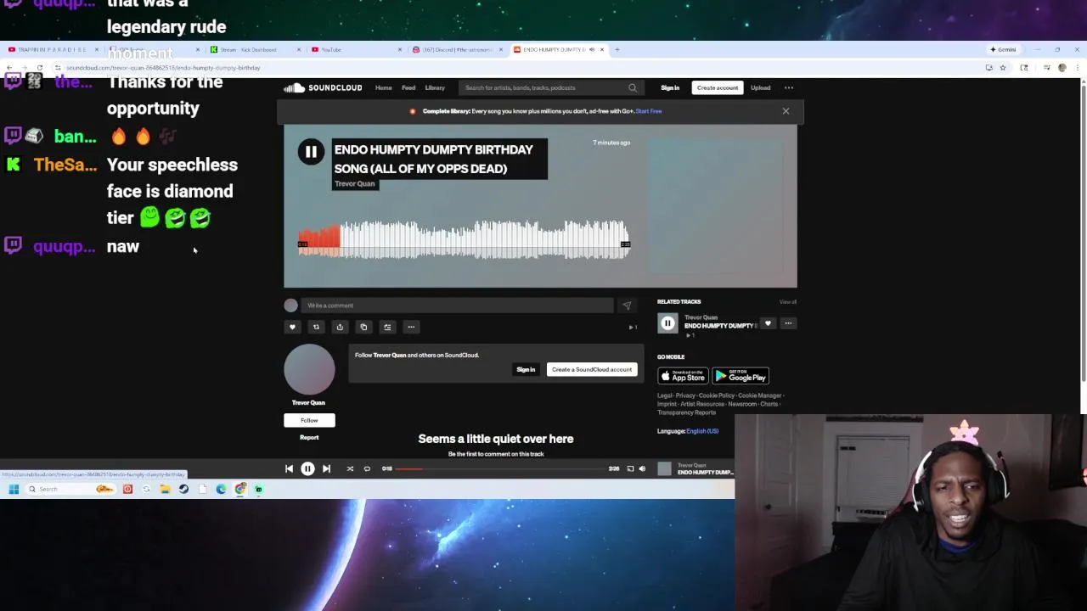Open the cast to device icon
This screenshot has width=1087, height=611.
tap(630, 468)
